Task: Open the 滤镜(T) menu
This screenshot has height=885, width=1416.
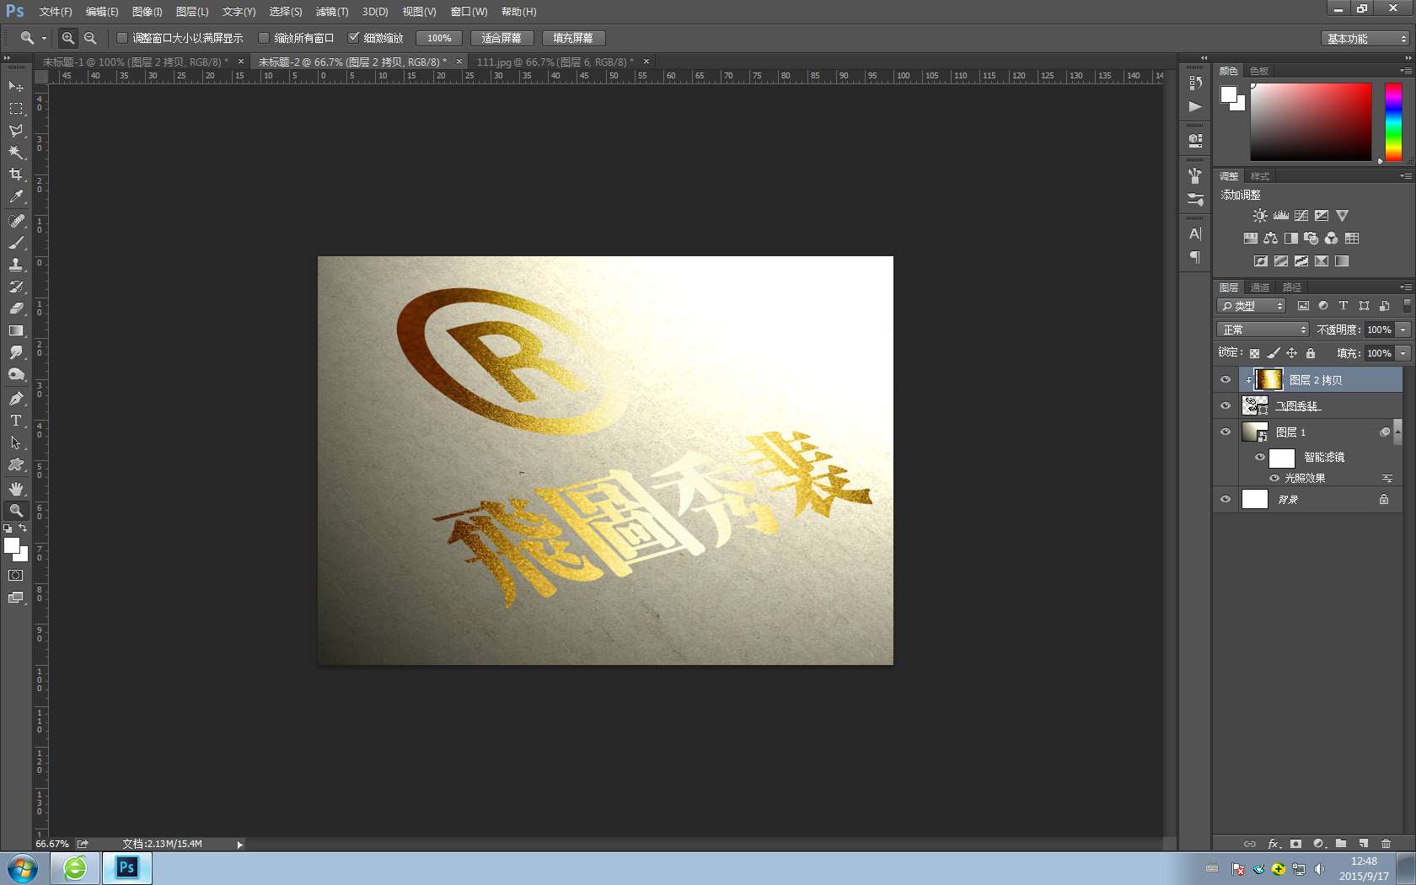Action: click(x=331, y=12)
